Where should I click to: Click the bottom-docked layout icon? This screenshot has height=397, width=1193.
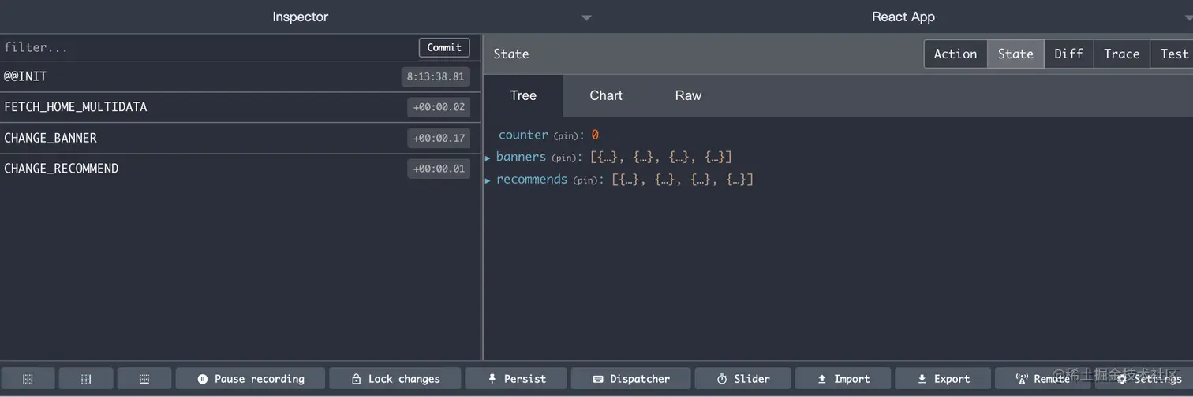[144, 379]
